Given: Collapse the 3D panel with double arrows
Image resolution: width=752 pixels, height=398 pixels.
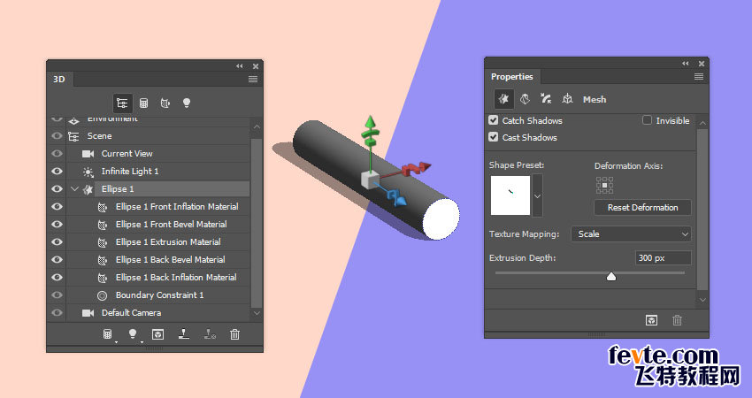Looking at the screenshot, I should pyautogui.click(x=240, y=66).
